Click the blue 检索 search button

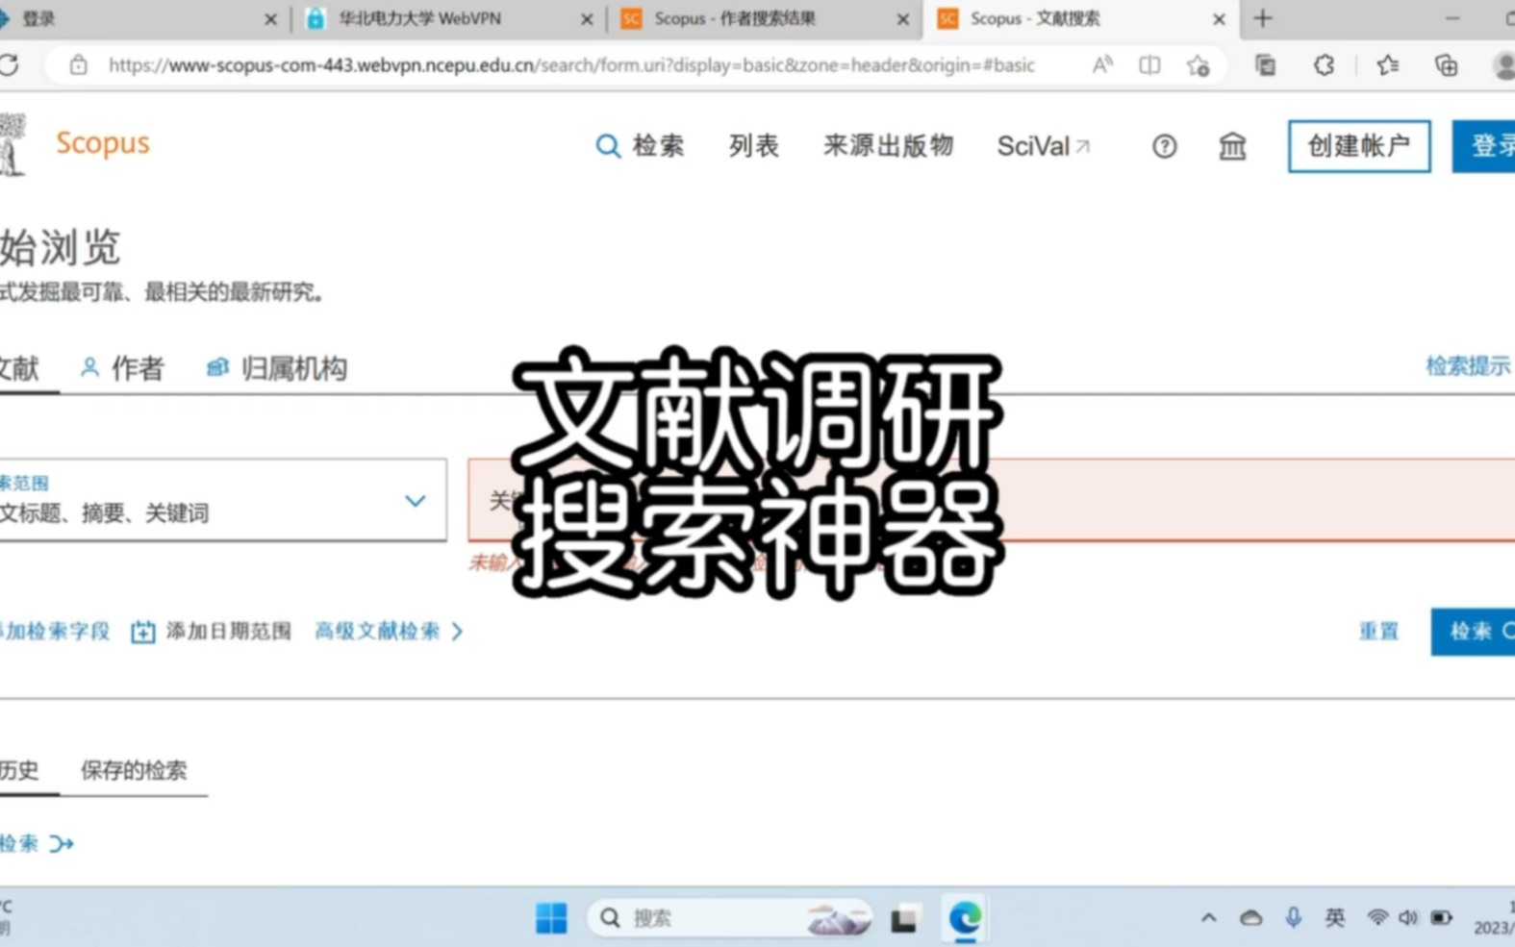1474,632
